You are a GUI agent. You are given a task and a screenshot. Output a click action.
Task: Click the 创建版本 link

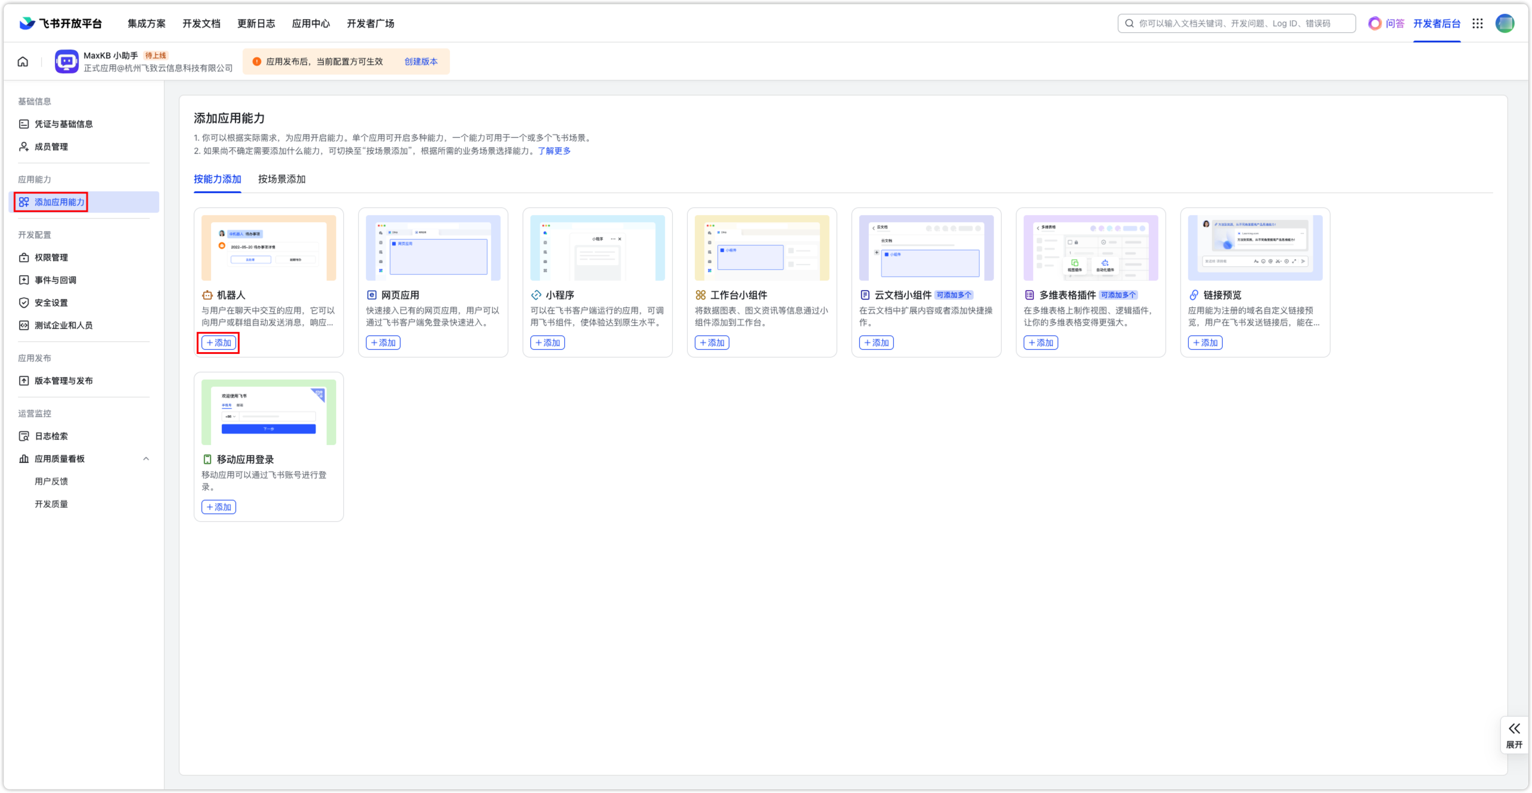tap(421, 61)
